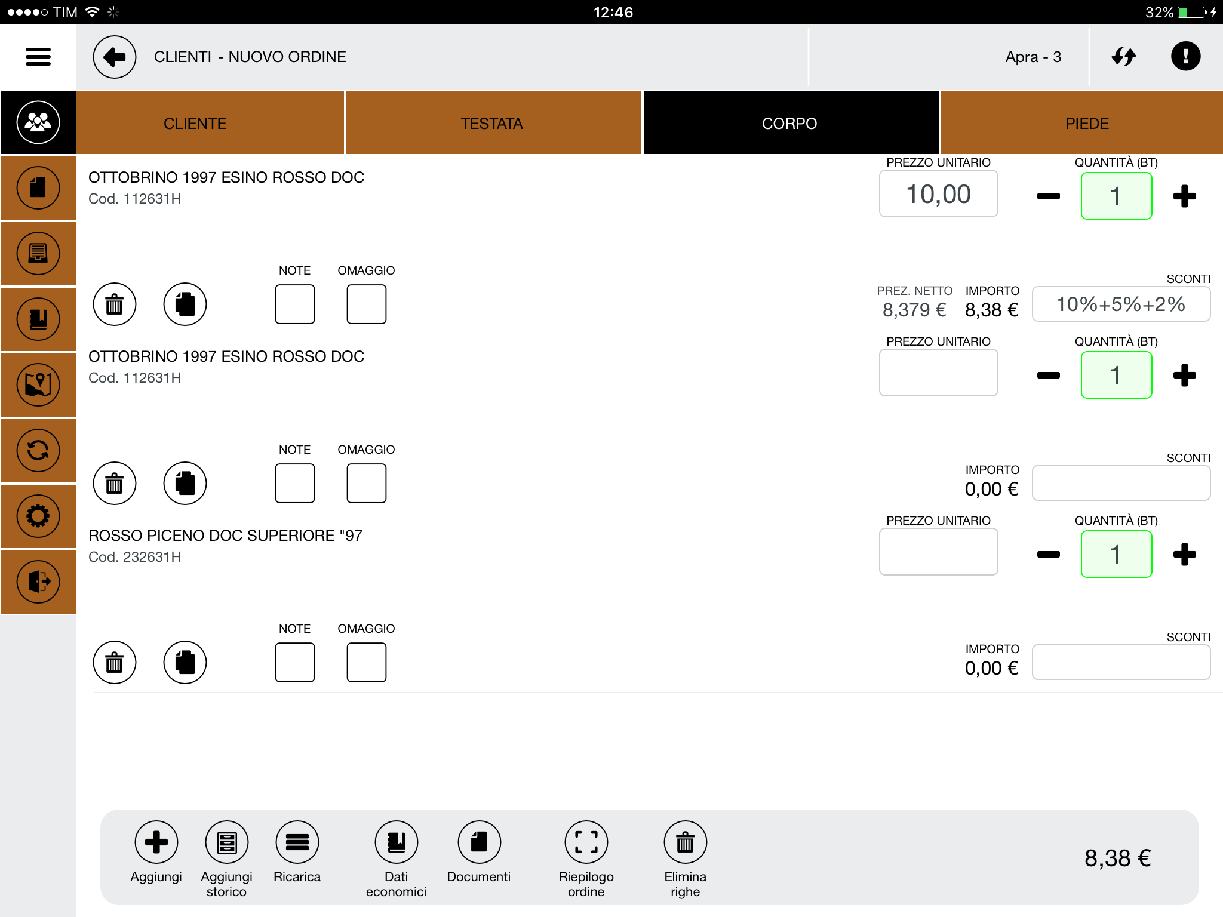1223x917 pixels.
Task: Open Riepilogo ordine summary
Action: tap(586, 842)
